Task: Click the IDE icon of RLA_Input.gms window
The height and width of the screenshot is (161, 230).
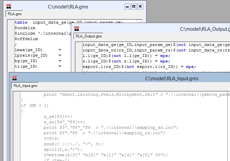Action: (x=15, y=78)
